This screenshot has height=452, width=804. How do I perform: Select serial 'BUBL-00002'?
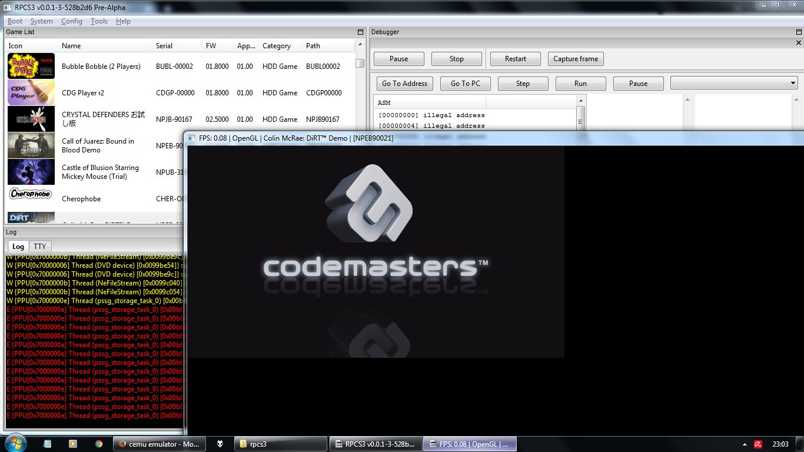coord(174,67)
